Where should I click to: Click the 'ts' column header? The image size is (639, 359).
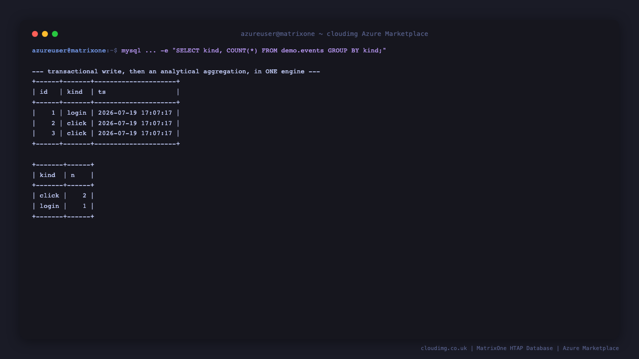(102, 92)
